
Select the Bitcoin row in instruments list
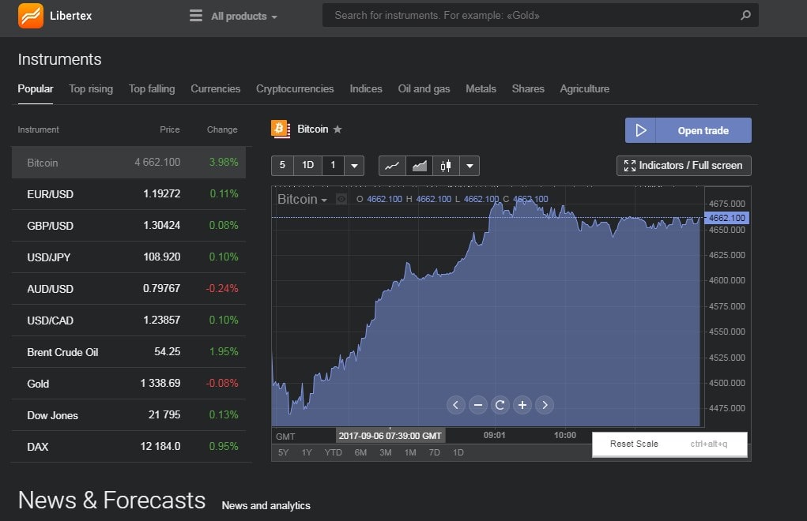coord(129,163)
